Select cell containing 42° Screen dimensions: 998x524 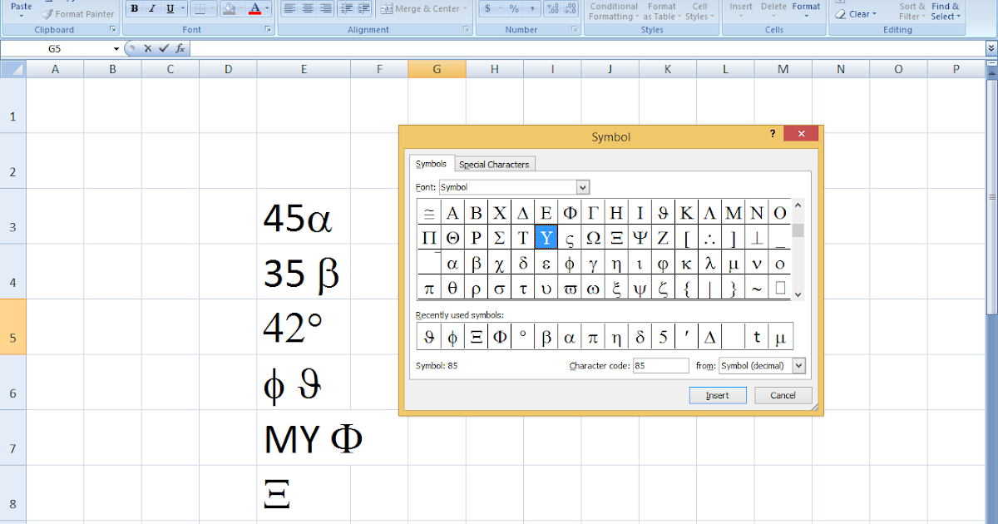coord(304,327)
